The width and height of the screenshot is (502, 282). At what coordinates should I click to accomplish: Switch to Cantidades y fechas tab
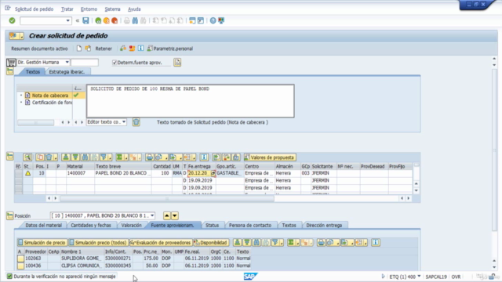pos(91,225)
